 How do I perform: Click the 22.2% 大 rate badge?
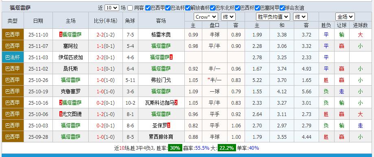(x=227, y=148)
